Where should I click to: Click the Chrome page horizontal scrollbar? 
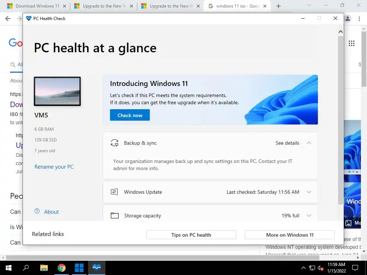163,257
